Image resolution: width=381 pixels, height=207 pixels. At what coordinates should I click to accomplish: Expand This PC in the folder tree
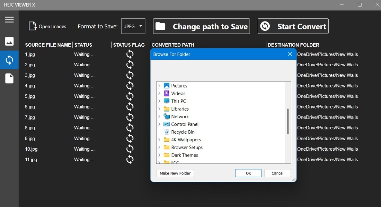[x=159, y=101]
